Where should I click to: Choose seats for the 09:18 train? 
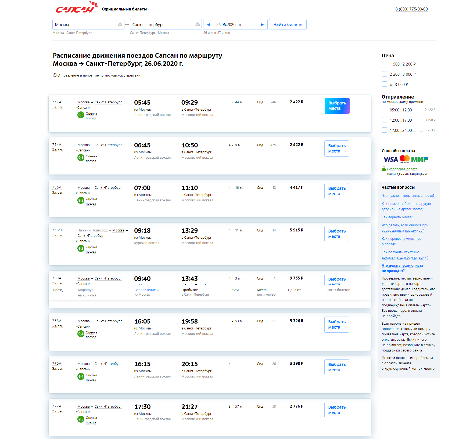click(x=337, y=234)
